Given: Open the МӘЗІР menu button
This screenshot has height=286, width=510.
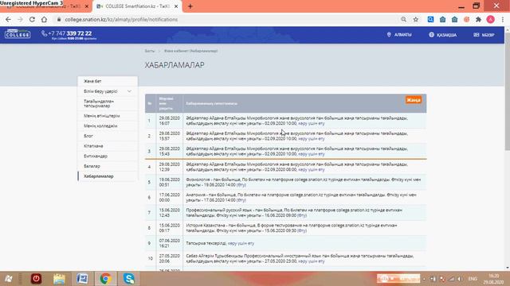Looking at the screenshot, I should click(x=484, y=35).
